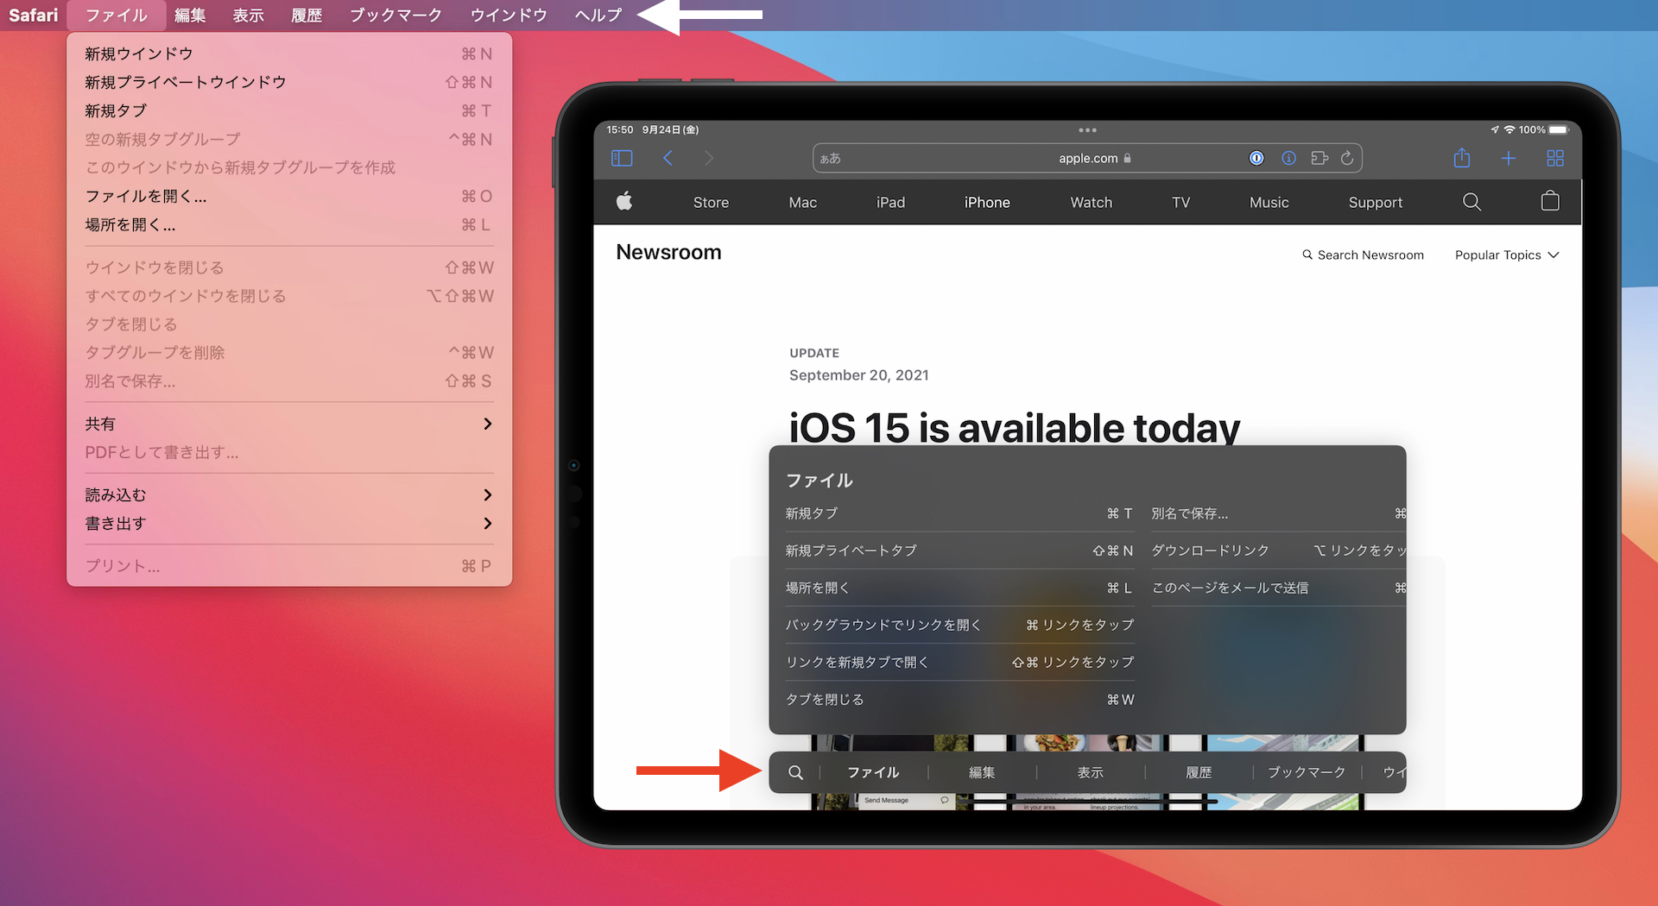1658x906 pixels.
Task: Click タブを閉じる in iPad shortcut overlay
Action: pos(959,699)
